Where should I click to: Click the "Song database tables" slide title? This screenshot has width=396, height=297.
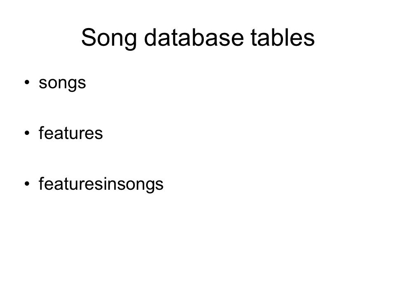[x=198, y=38]
